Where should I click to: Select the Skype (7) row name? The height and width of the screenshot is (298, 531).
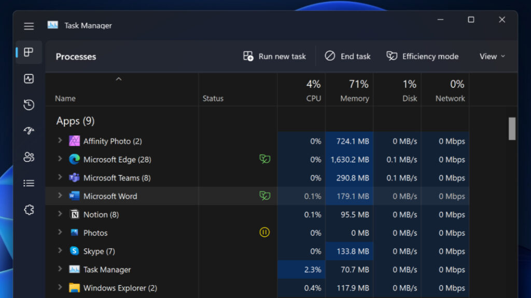point(99,251)
